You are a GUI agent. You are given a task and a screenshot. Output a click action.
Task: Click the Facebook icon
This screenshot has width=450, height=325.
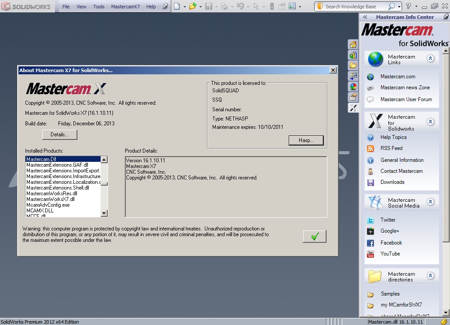point(370,243)
